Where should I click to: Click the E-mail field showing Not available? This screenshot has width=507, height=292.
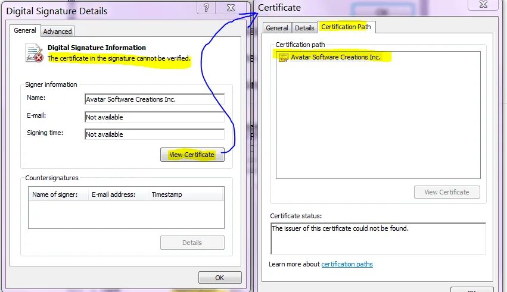point(154,117)
